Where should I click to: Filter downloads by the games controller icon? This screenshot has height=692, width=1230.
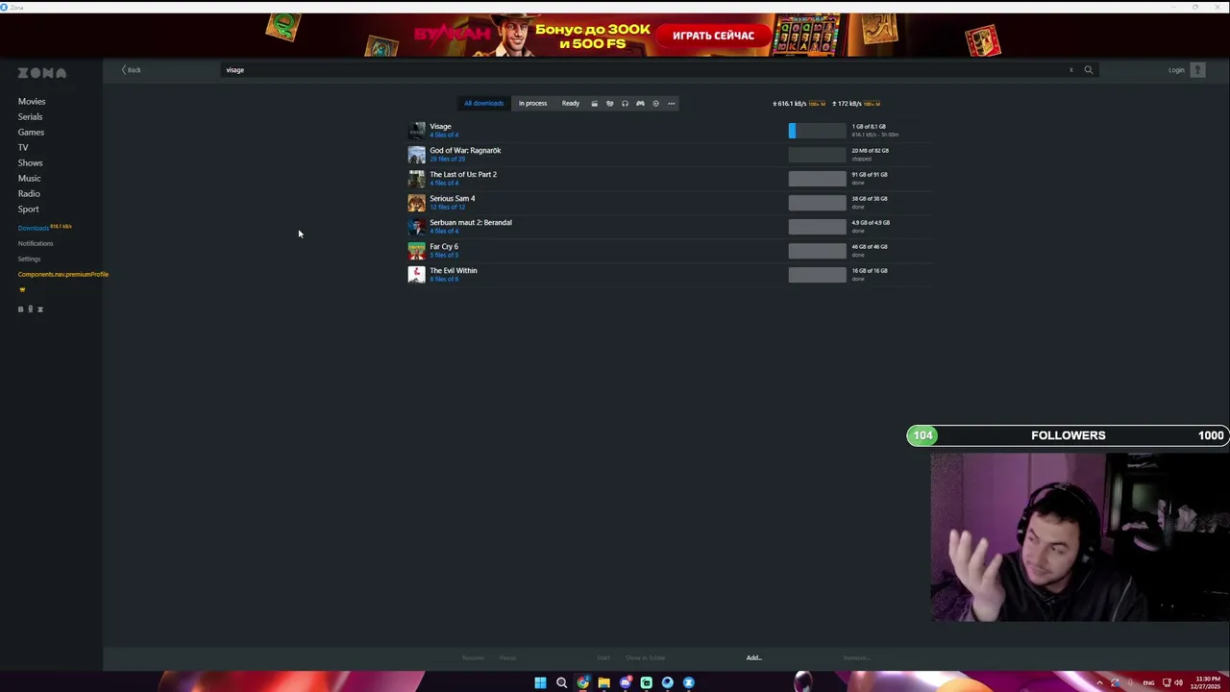point(640,104)
